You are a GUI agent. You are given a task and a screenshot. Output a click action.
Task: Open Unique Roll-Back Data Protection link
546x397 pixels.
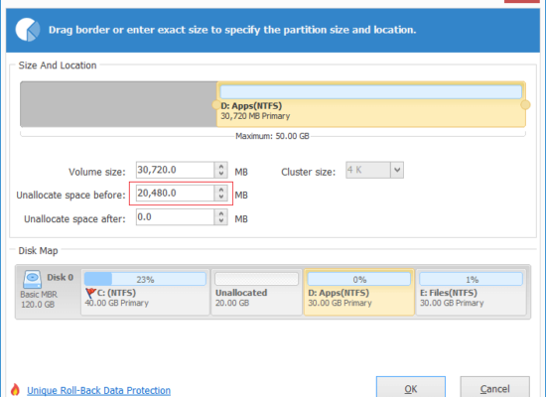pos(99,390)
